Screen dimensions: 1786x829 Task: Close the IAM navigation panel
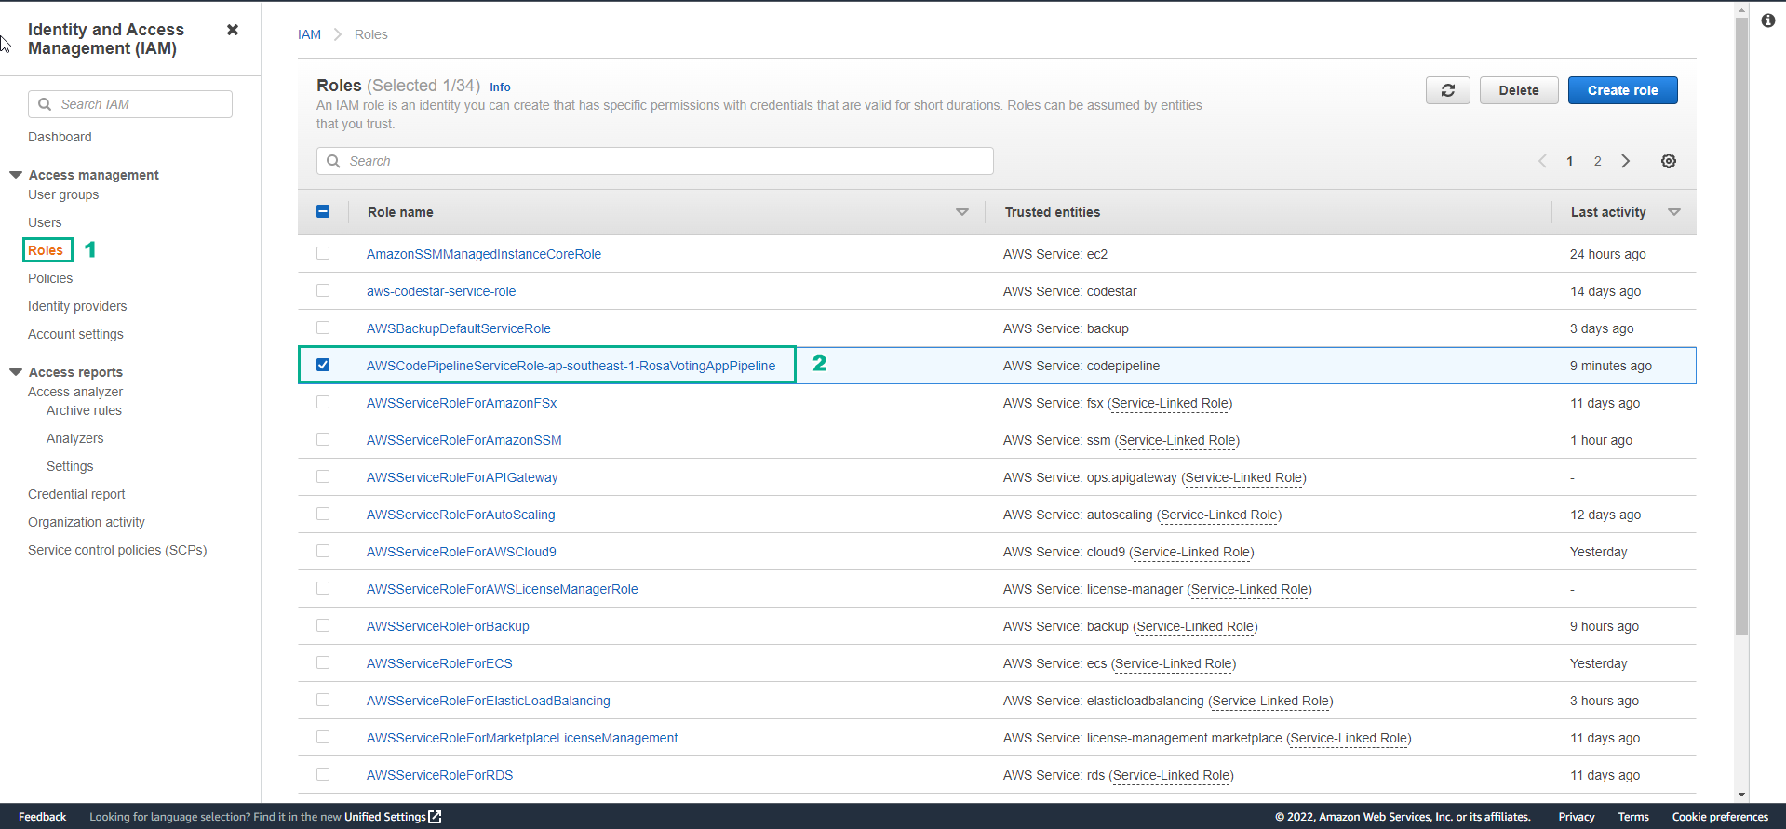[233, 30]
